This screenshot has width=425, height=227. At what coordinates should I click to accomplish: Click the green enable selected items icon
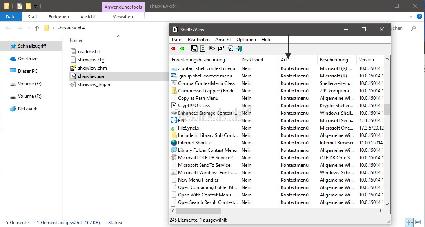coord(182,49)
